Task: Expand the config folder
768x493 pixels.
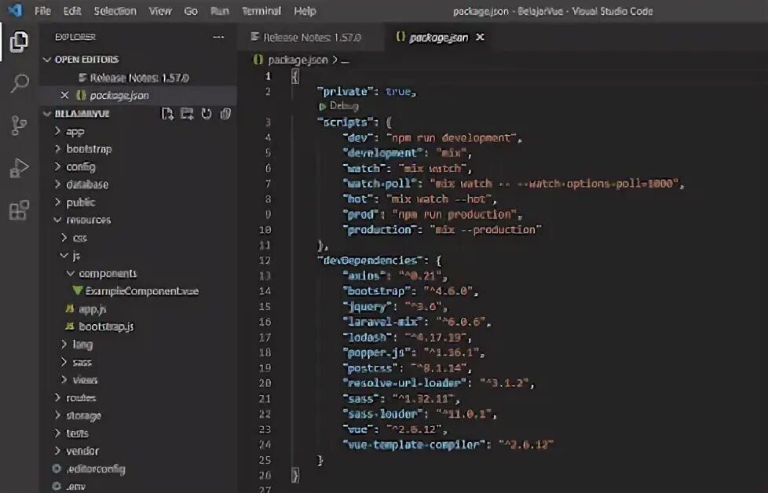Action: (x=57, y=166)
